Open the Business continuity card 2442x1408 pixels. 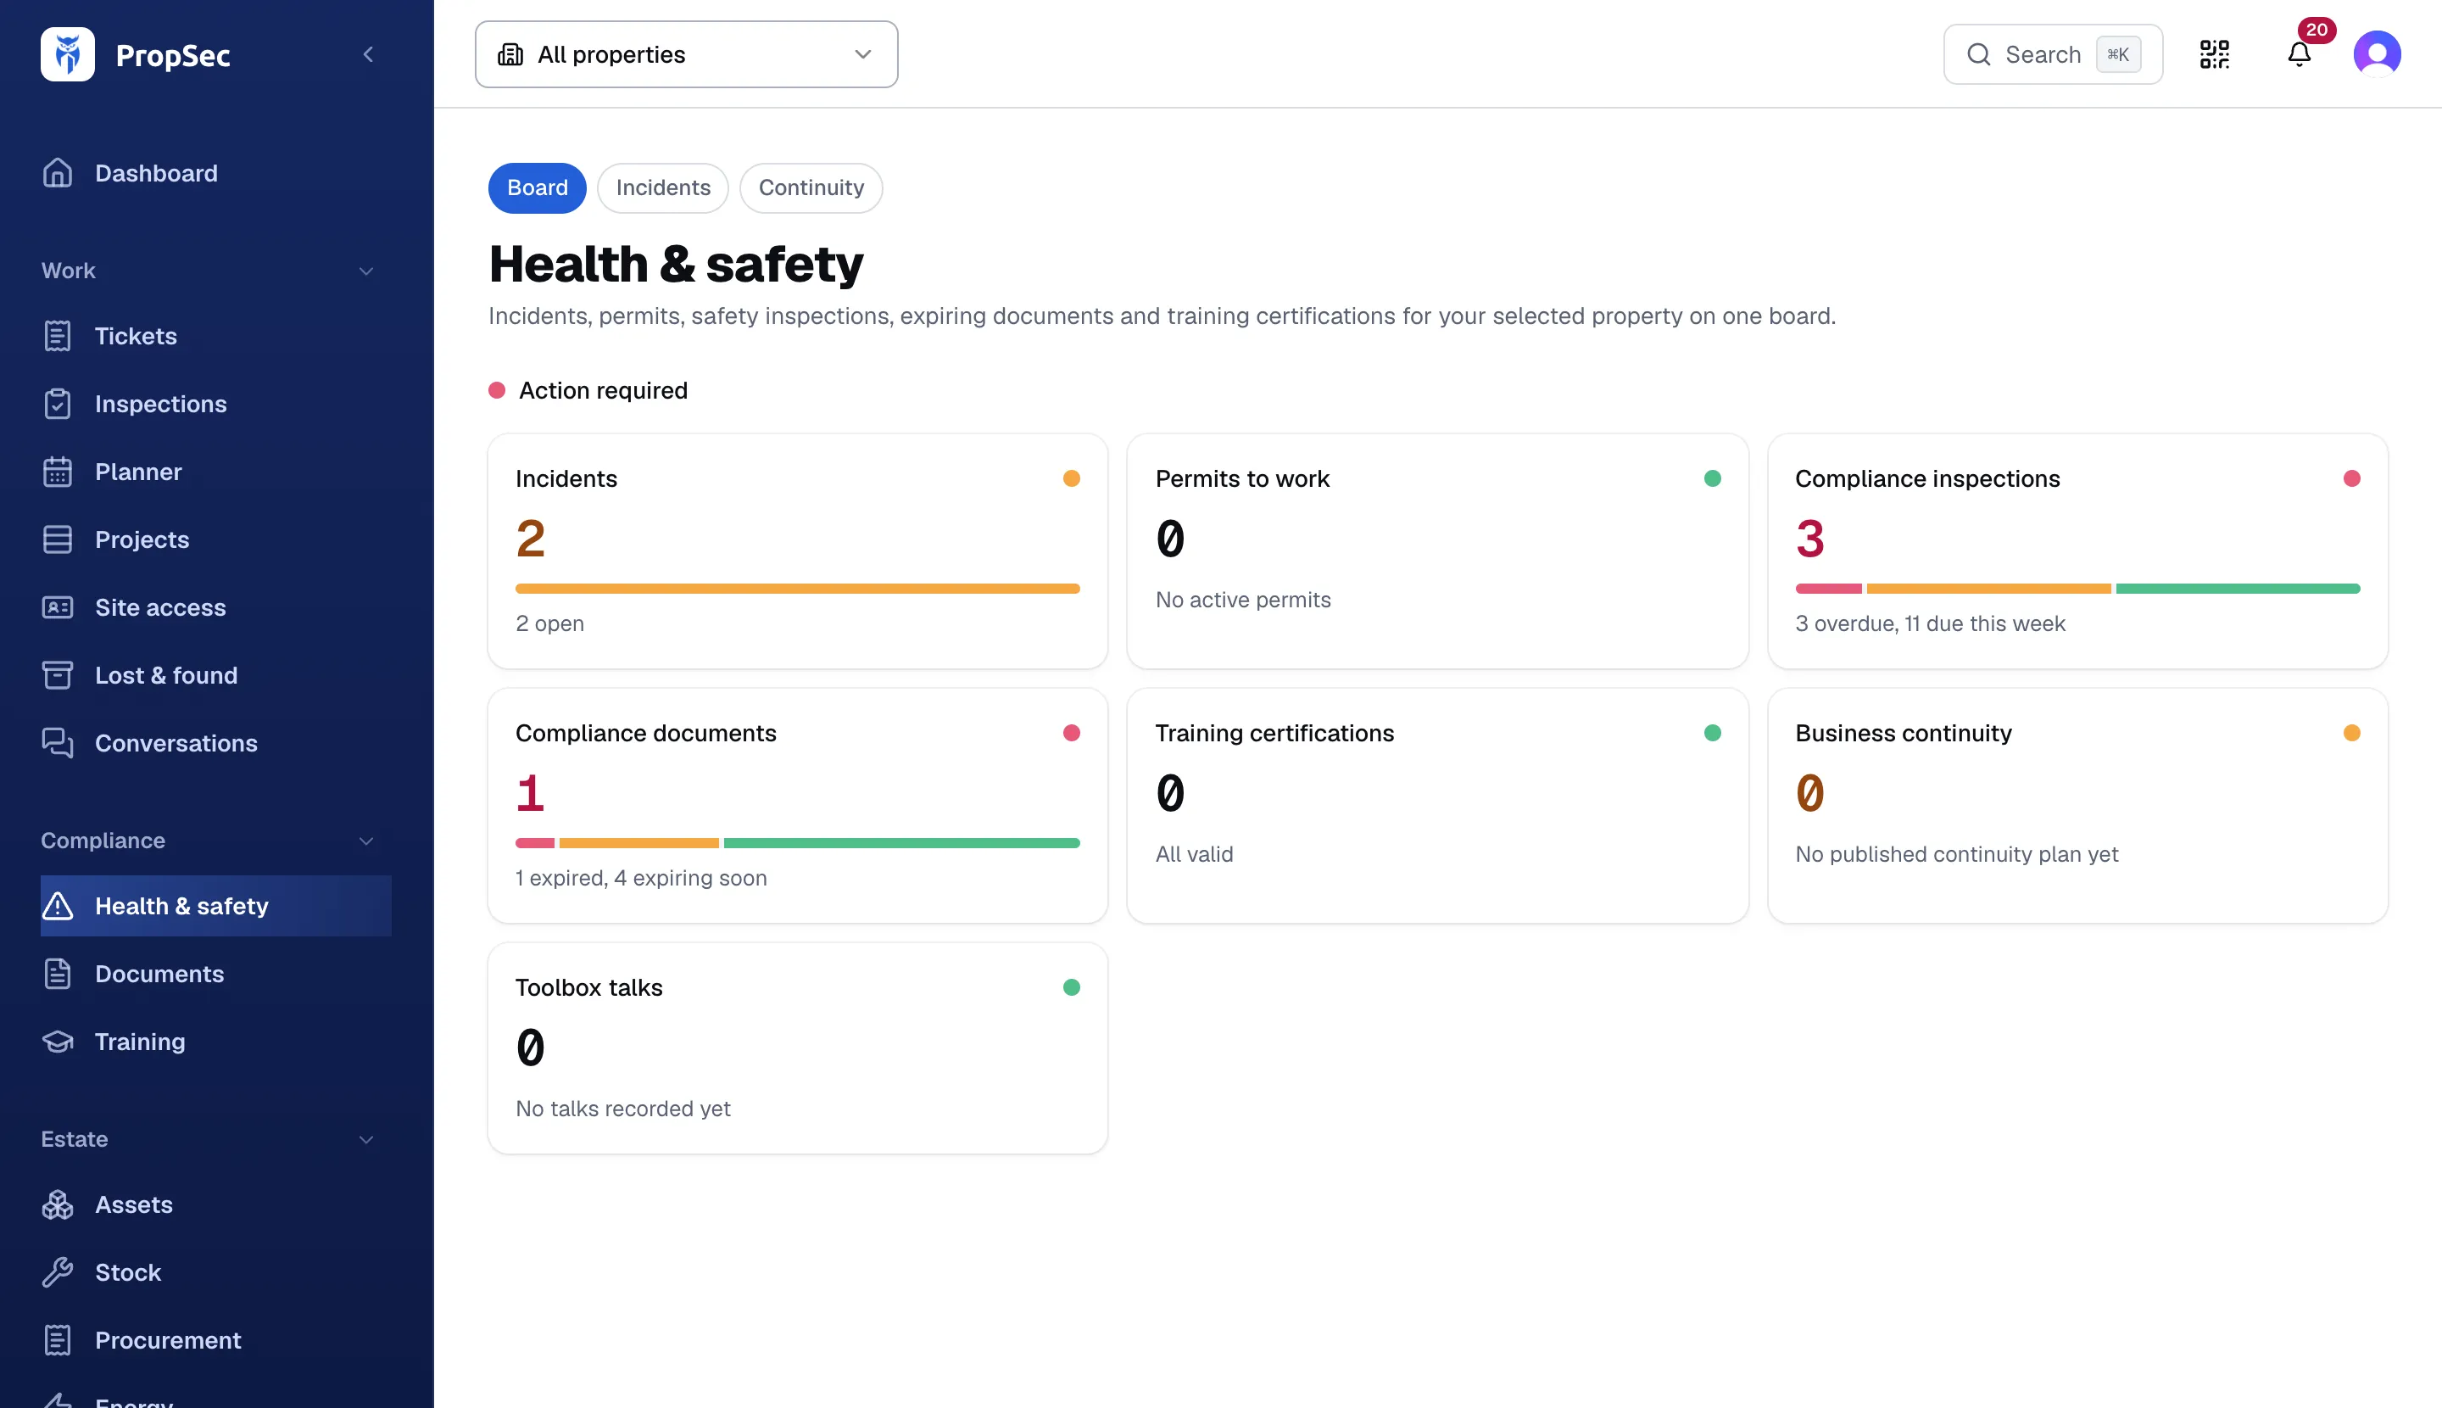pos(2077,806)
